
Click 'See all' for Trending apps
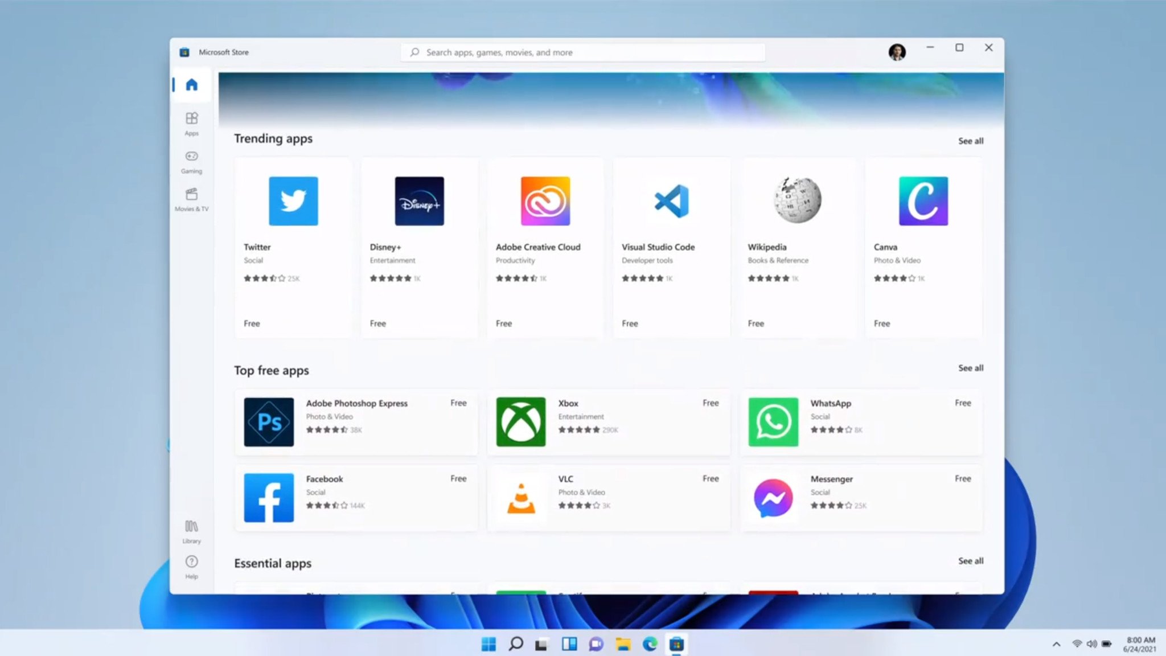(x=971, y=141)
